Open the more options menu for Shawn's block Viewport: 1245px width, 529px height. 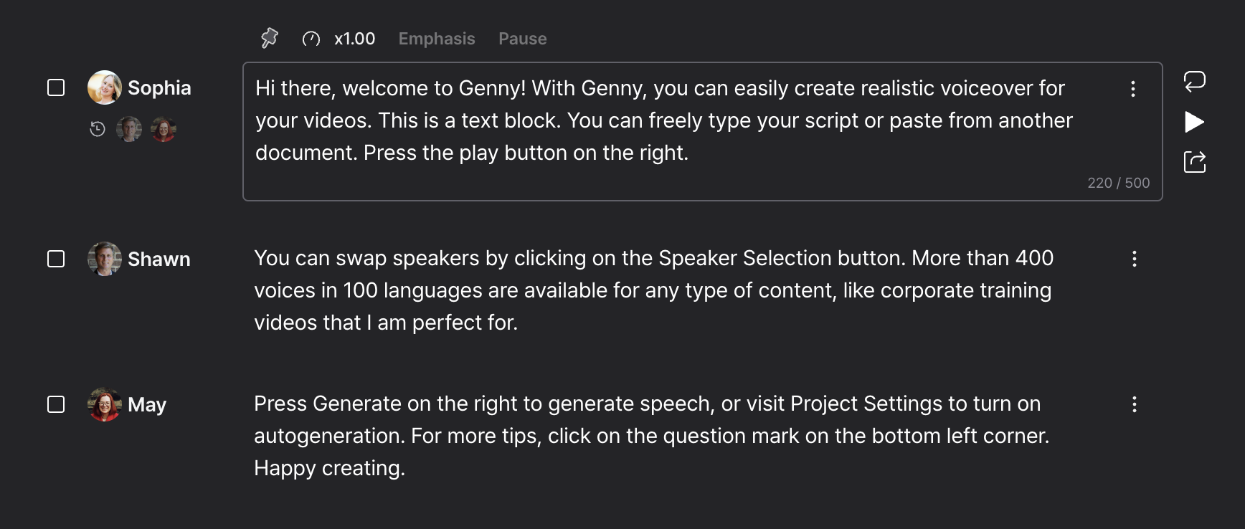click(1135, 259)
